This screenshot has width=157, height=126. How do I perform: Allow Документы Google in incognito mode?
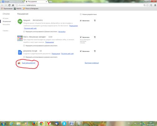24,57
